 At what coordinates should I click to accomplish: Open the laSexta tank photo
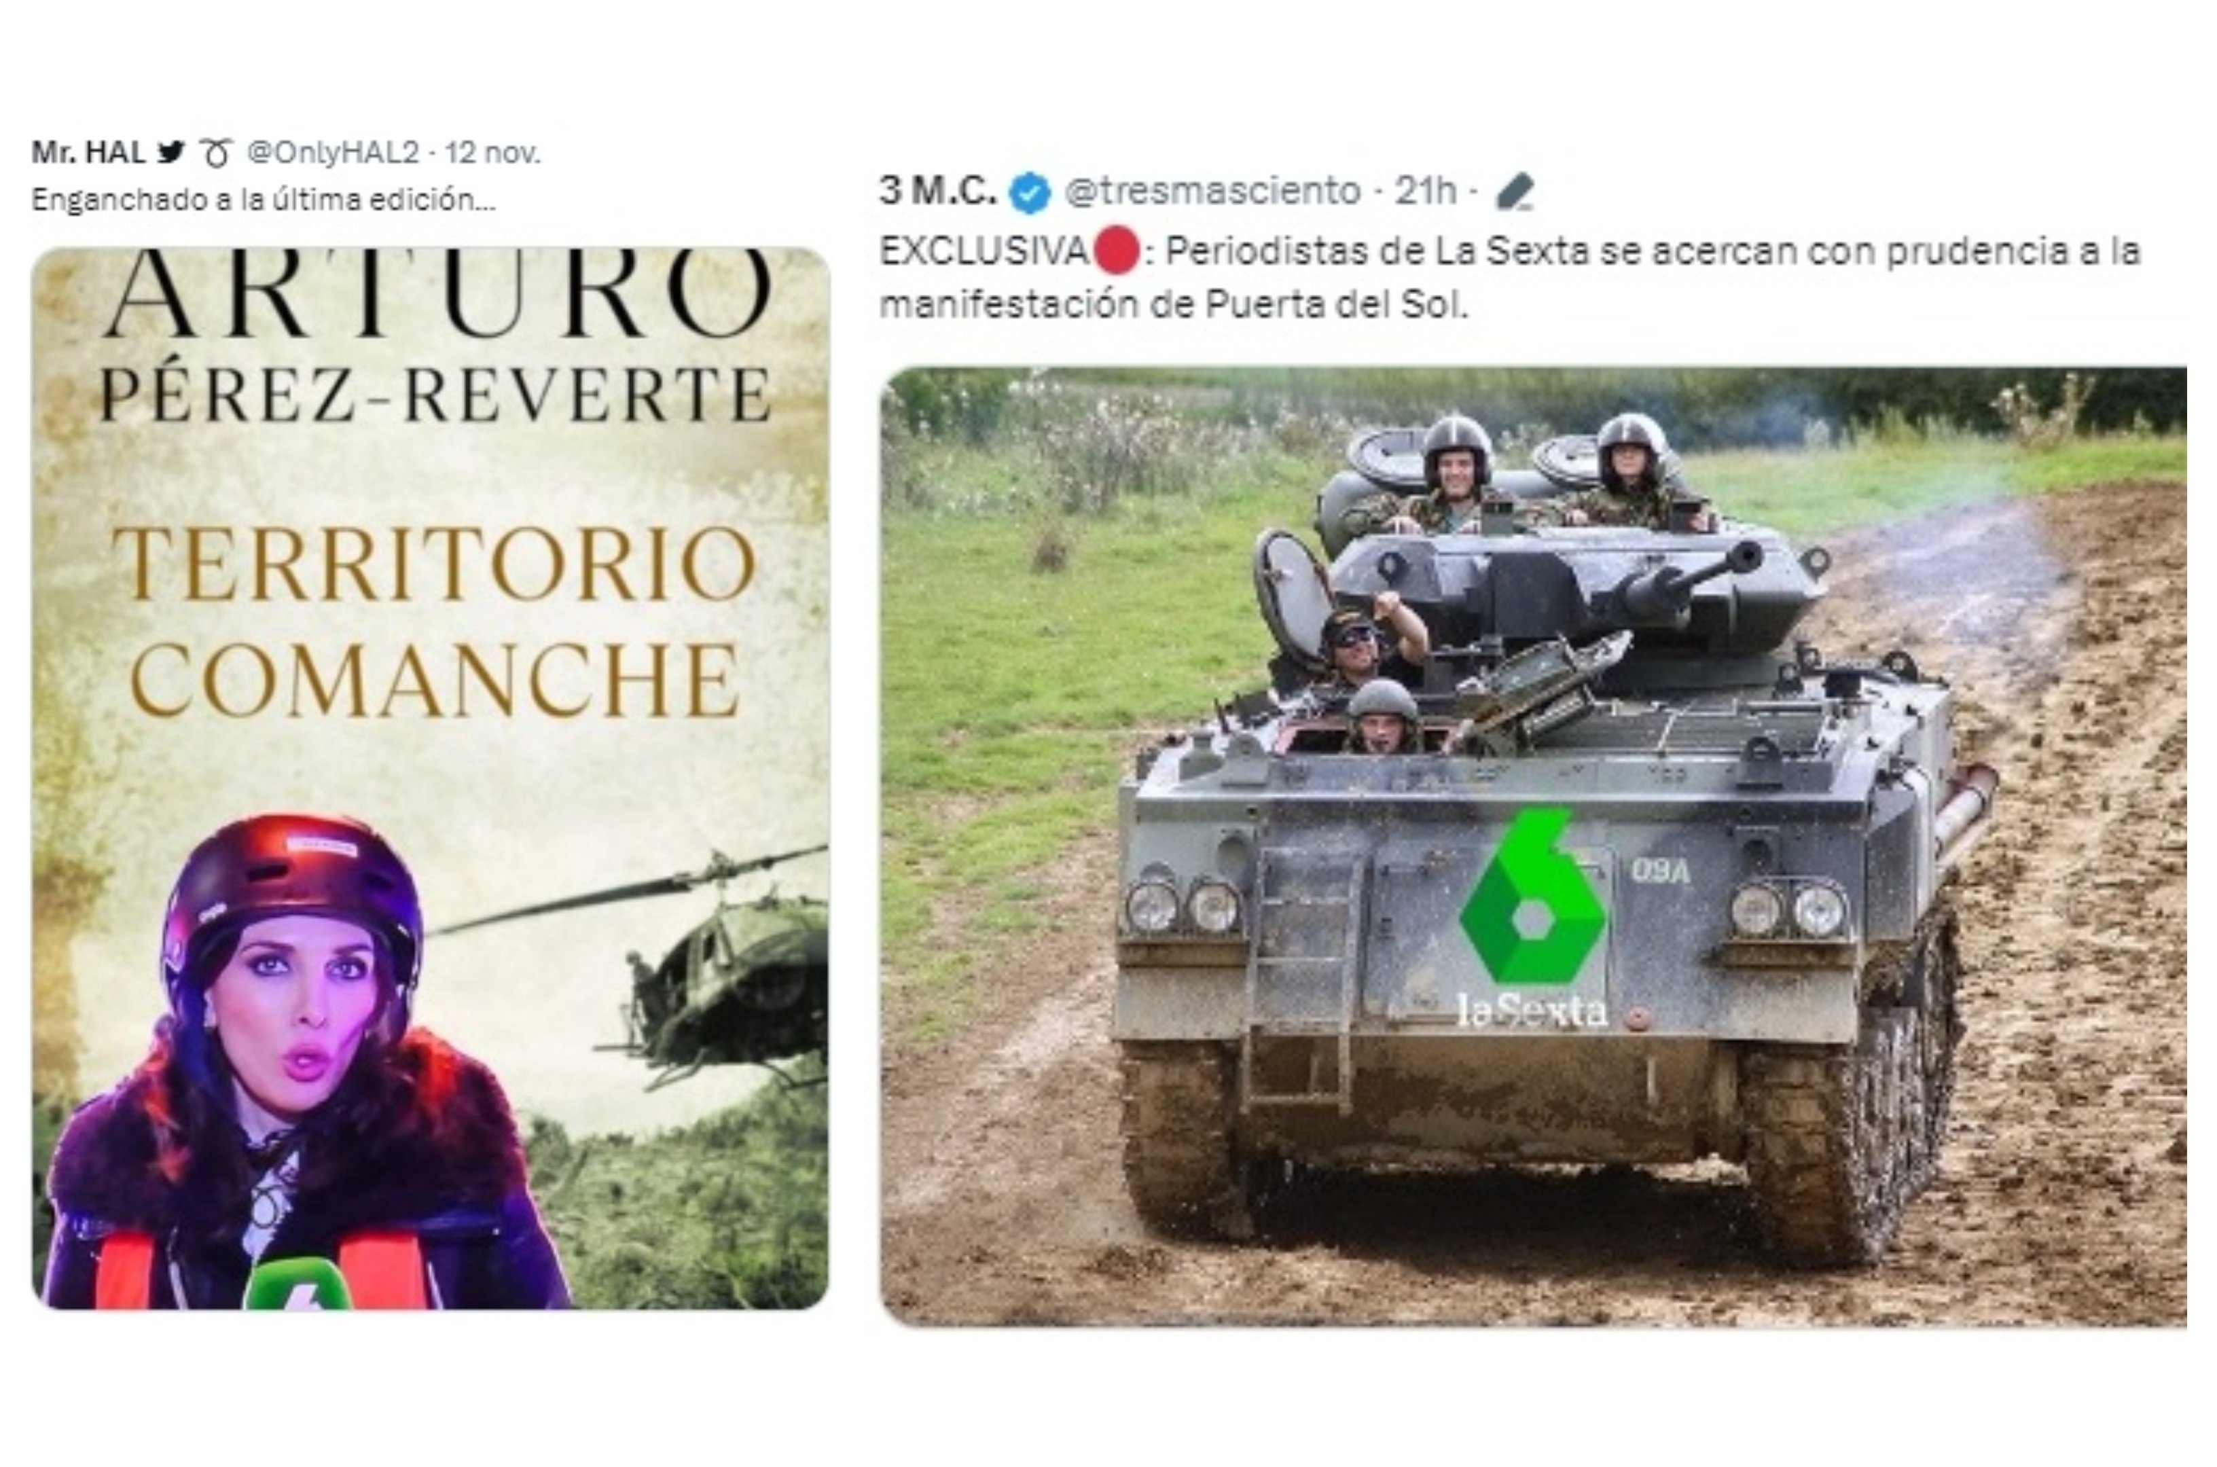1533,847
